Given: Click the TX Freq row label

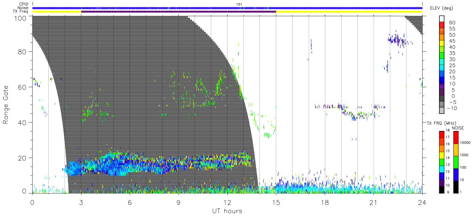Looking at the screenshot, I should point(20,12).
